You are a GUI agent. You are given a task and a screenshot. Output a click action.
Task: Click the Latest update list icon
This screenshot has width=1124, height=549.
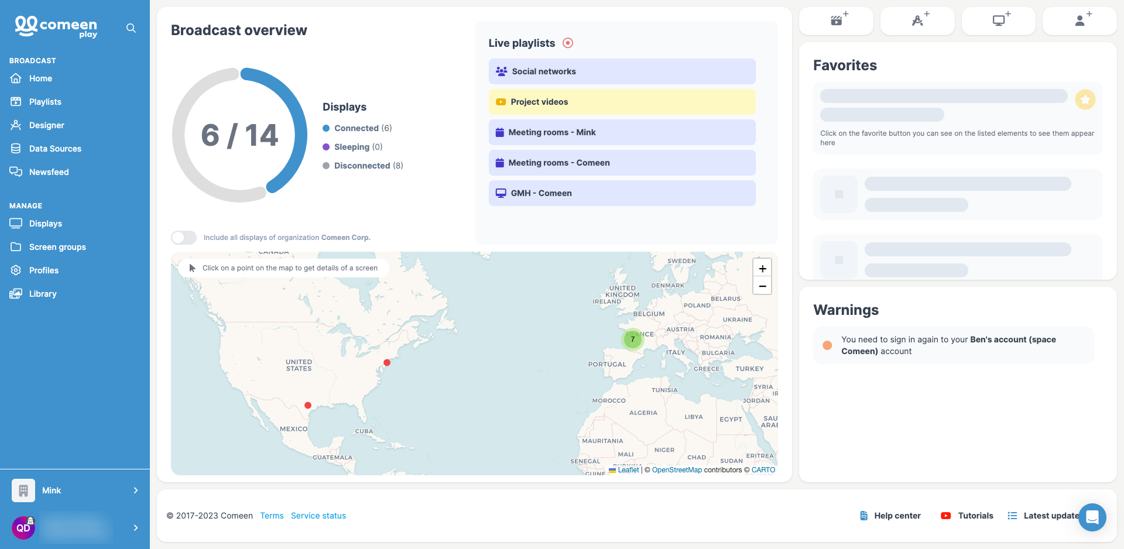[1012, 516]
